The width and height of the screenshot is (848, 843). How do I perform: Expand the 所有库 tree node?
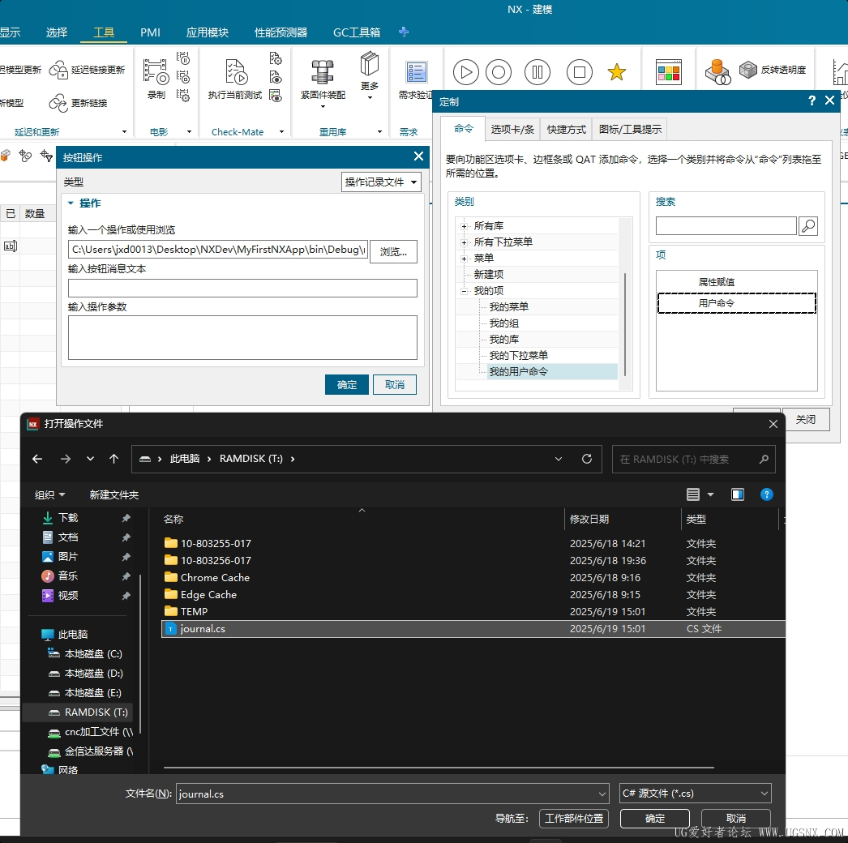pyautogui.click(x=464, y=226)
